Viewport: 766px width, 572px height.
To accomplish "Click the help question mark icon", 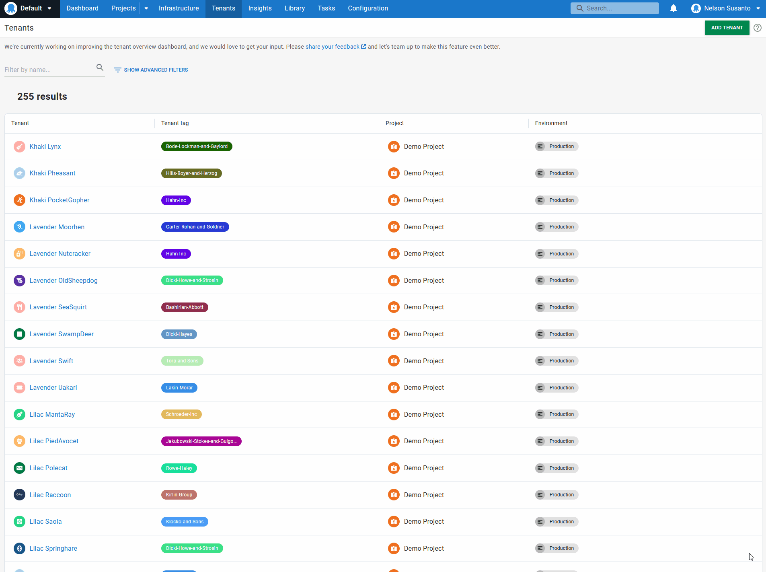I will [758, 28].
